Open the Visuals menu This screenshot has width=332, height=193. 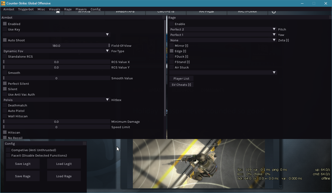(x=55, y=9)
